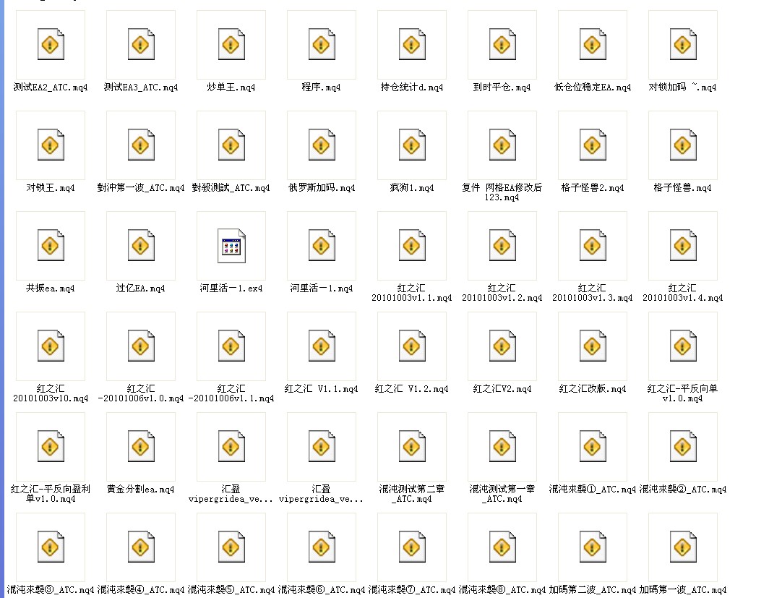
Task: Click the file name 混沌來襲⑧_ATC.mq4
Action: 502,590
